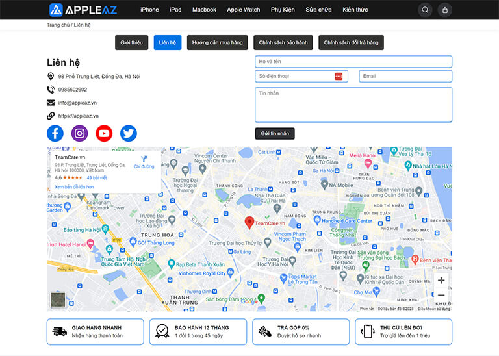The width and height of the screenshot is (499, 356).
Task: Zoom in the map with plus
Action: tap(441, 280)
